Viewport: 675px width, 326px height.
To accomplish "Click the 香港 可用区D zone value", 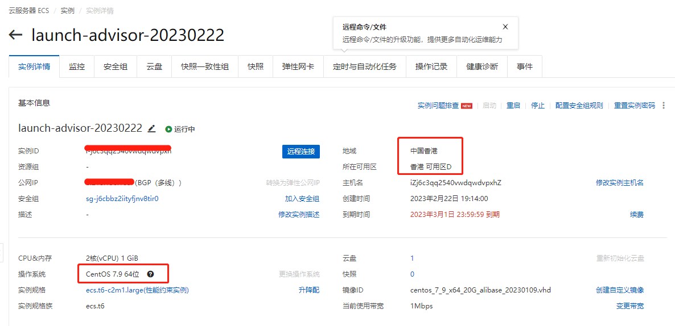I will point(430,166).
